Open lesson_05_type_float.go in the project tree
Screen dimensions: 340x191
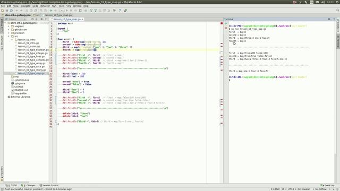click(31, 57)
